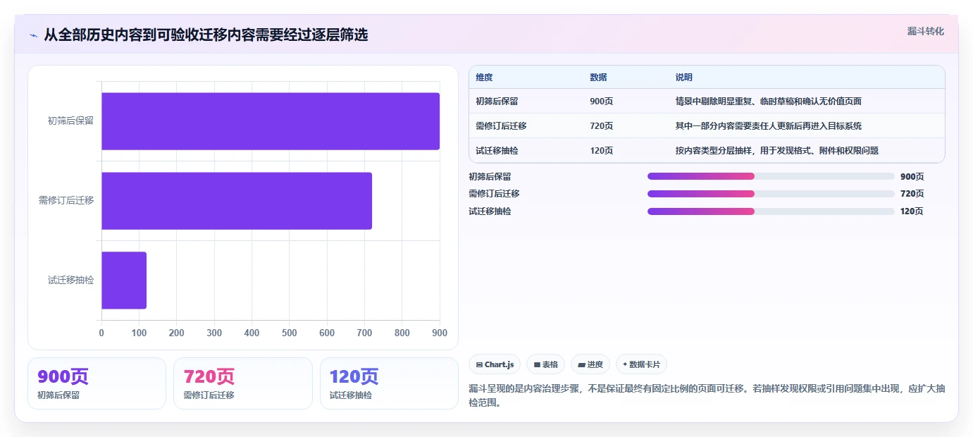
Task: Click the 120页 value beside progress bar
Action: [912, 211]
